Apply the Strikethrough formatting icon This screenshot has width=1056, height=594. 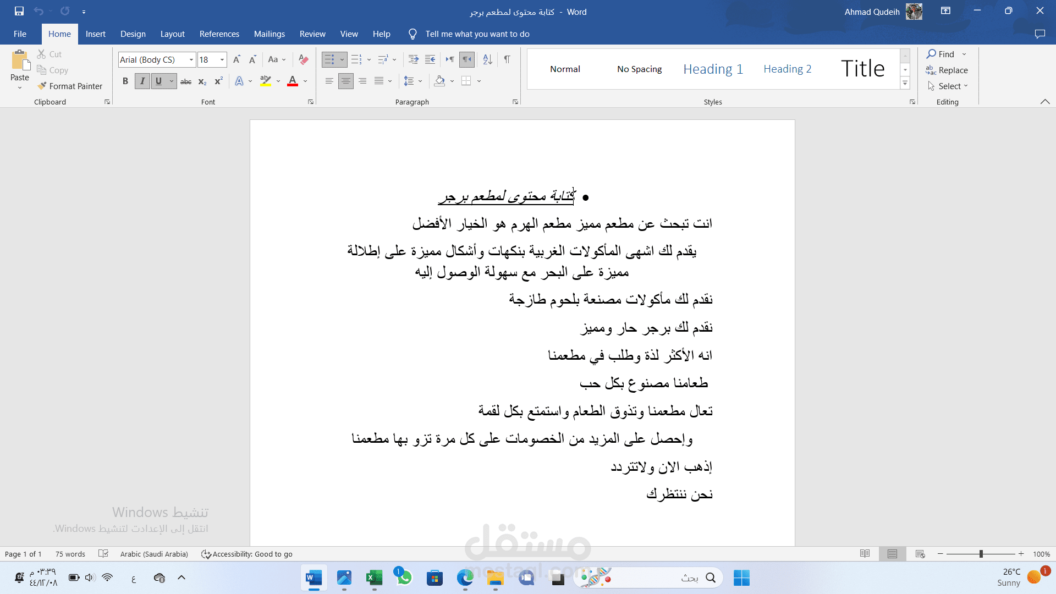point(186,81)
